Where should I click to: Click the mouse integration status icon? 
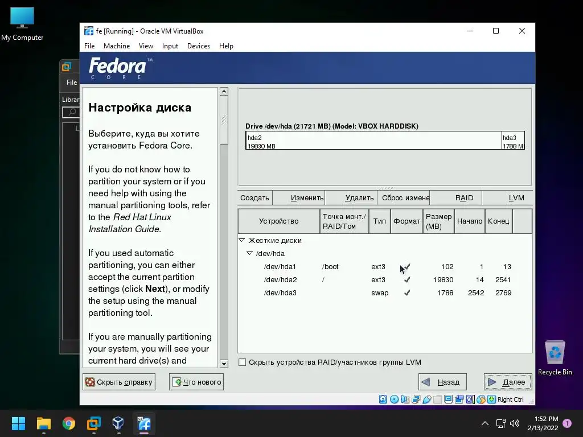point(481,399)
